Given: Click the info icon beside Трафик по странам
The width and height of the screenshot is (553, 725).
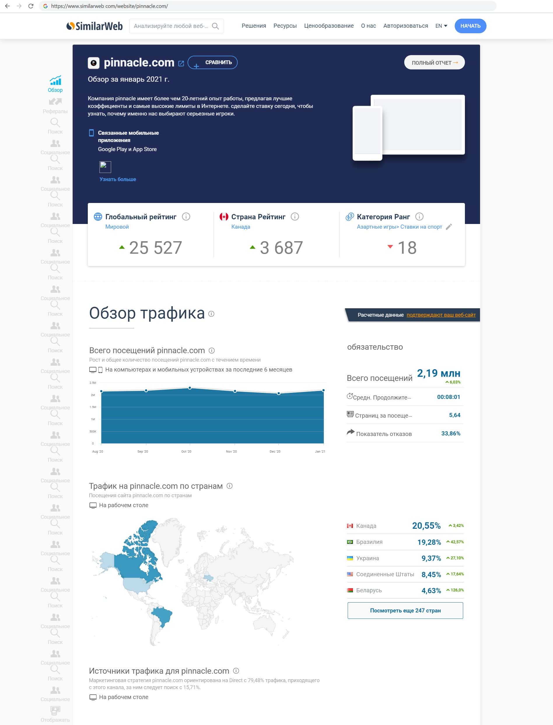Looking at the screenshot, I should click(230, 486).
